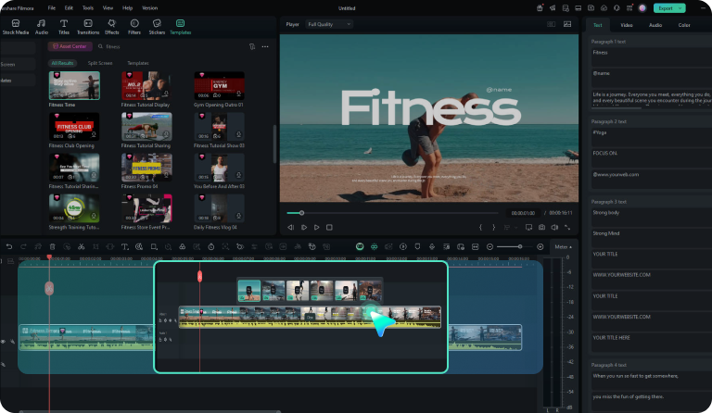Open the Tools menu
The height and width of the screenshot is (413, 712).
coord(88,8)
